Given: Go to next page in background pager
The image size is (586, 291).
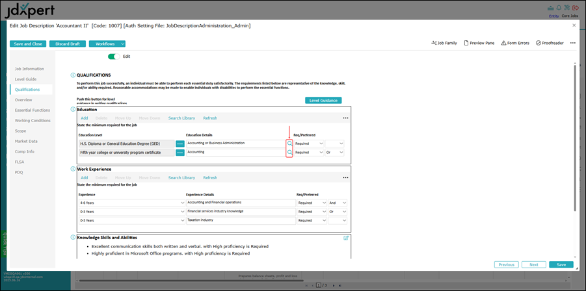Looking at the screenshot, I should tap(334, 285).
